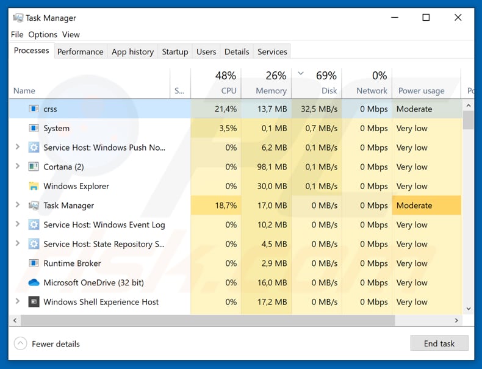Image resolution: width=482 pixels, height=369 pixels.
Task: Expand Service Host: Windows Event Log row
Action: 18,224
